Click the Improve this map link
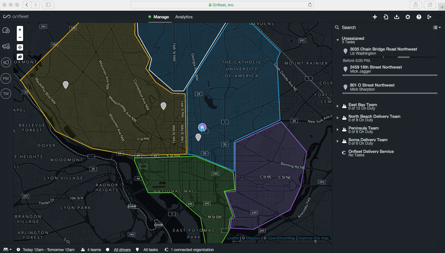Image resolution: width=445 pixels, height=253 pixels. tap(313, 238)
